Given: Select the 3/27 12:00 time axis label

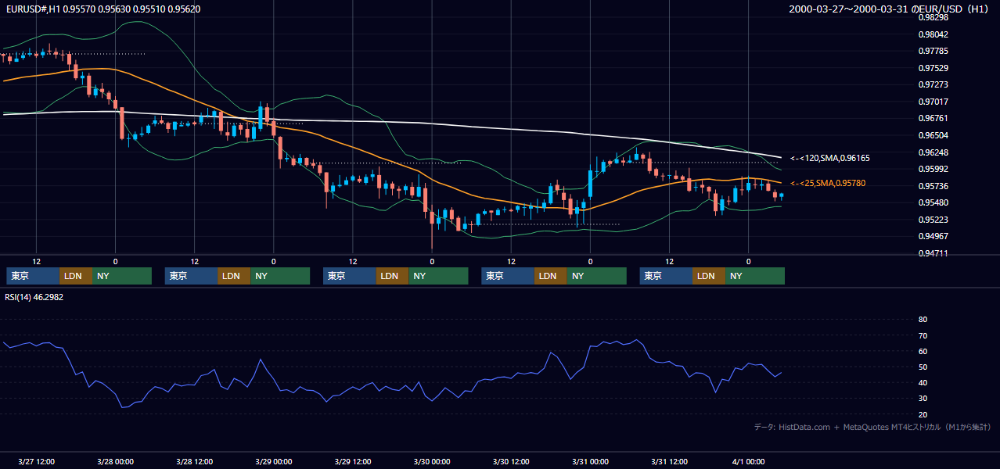Looking at the screenshot, I should click(x=36, y=461).
